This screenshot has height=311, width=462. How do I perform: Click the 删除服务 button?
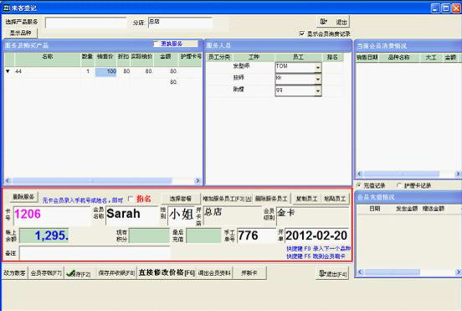23,196
